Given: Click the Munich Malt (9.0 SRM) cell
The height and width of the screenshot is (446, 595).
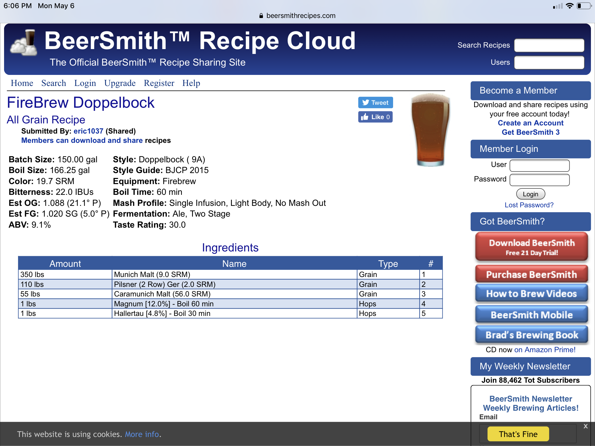Looking at the screenshot, I should [234, 274].
